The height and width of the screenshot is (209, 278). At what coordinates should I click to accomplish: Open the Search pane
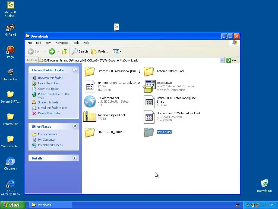pyautogui.click(x=80, y=51)
